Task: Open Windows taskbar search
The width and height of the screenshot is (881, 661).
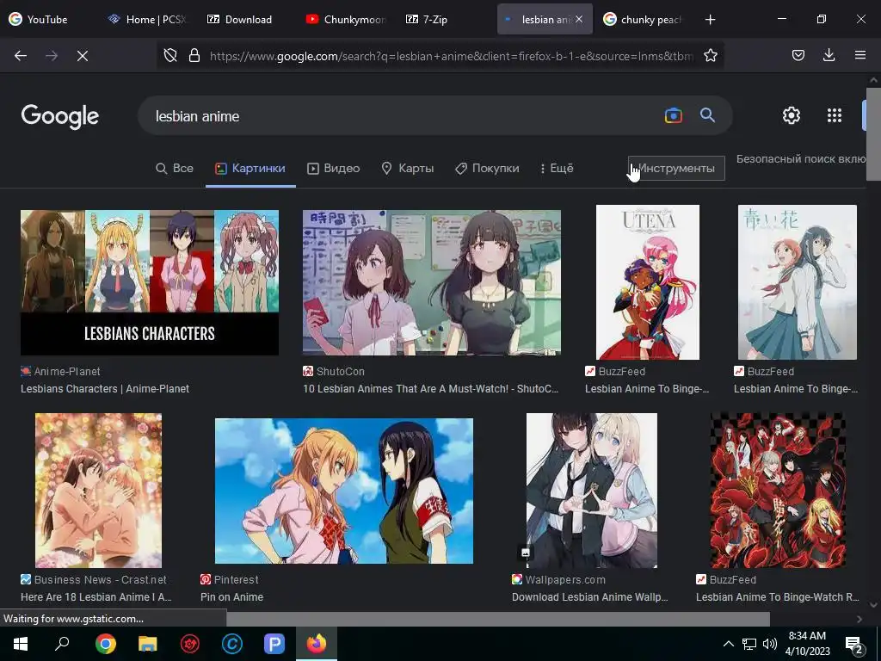Action: [x=62, y=644]
